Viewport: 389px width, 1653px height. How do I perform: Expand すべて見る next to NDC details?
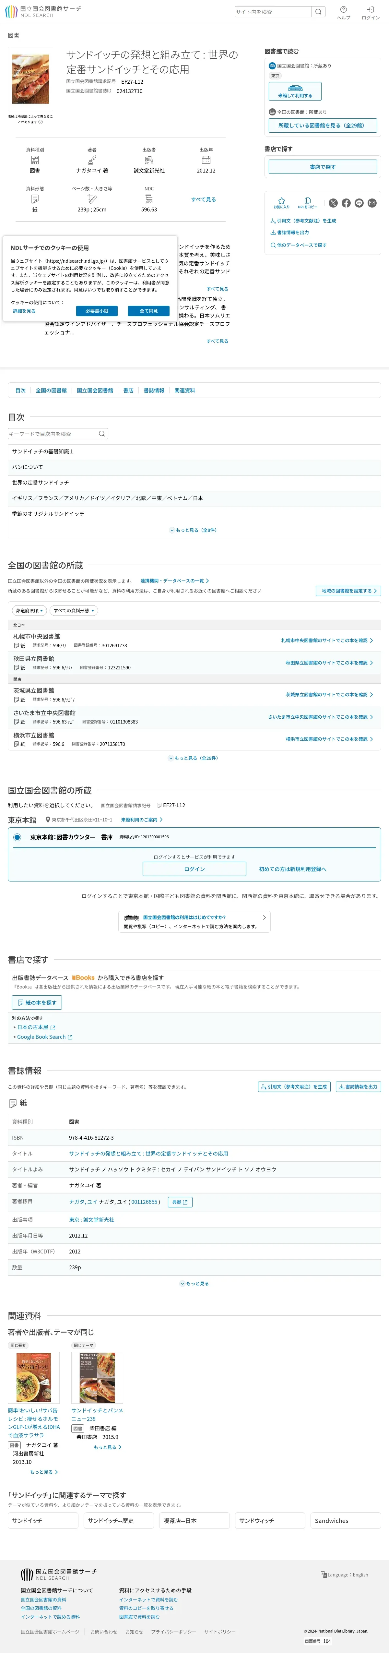coord(204,199)
